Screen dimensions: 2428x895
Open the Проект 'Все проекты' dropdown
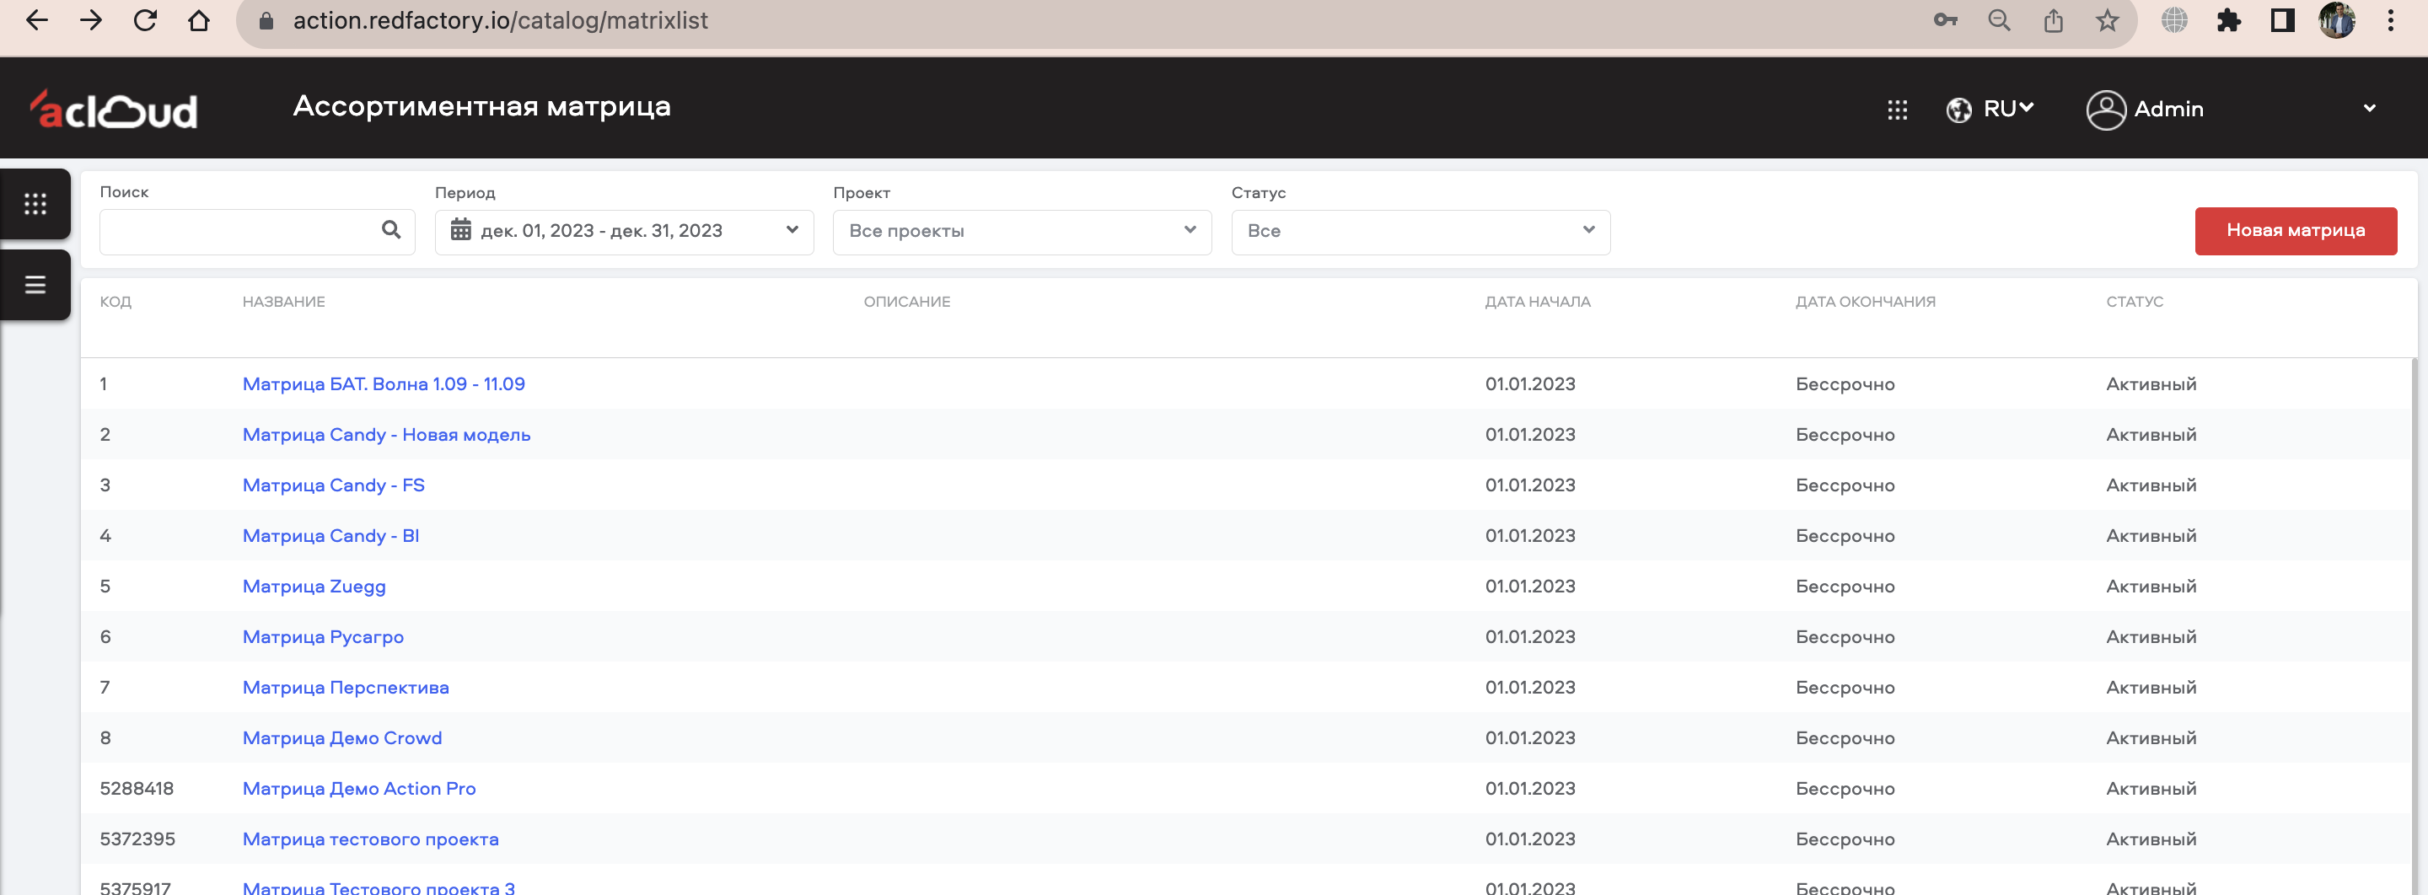coord(1022,232)
